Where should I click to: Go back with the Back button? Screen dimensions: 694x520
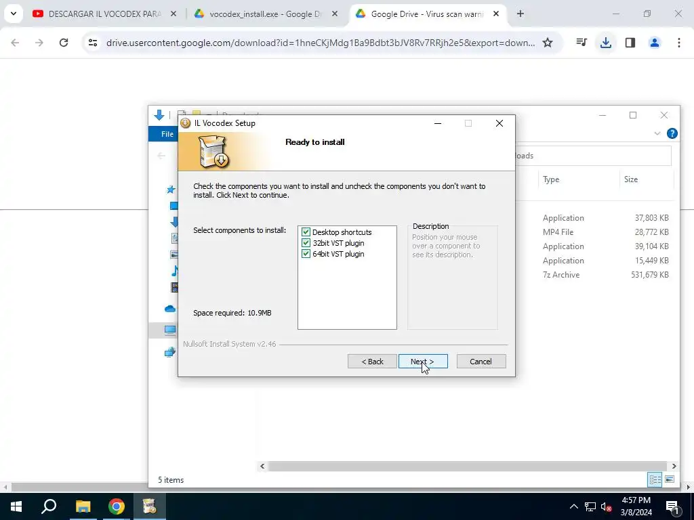372,362
